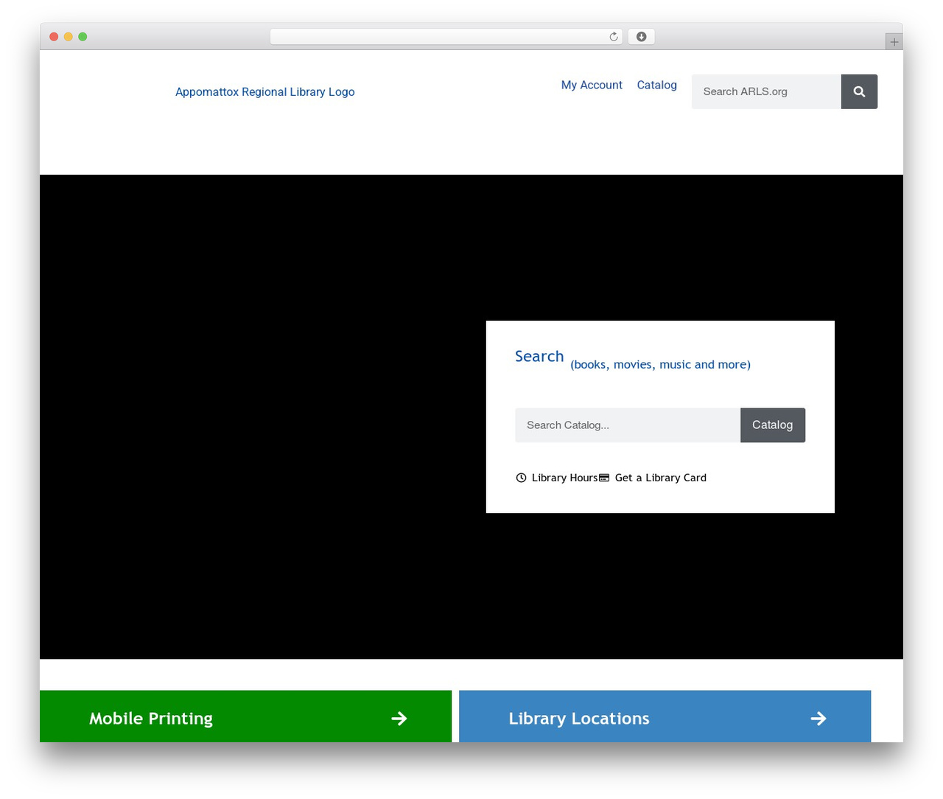943x799 pixels.
Task: Click the browser reload icon
Action: pos(613,37)
